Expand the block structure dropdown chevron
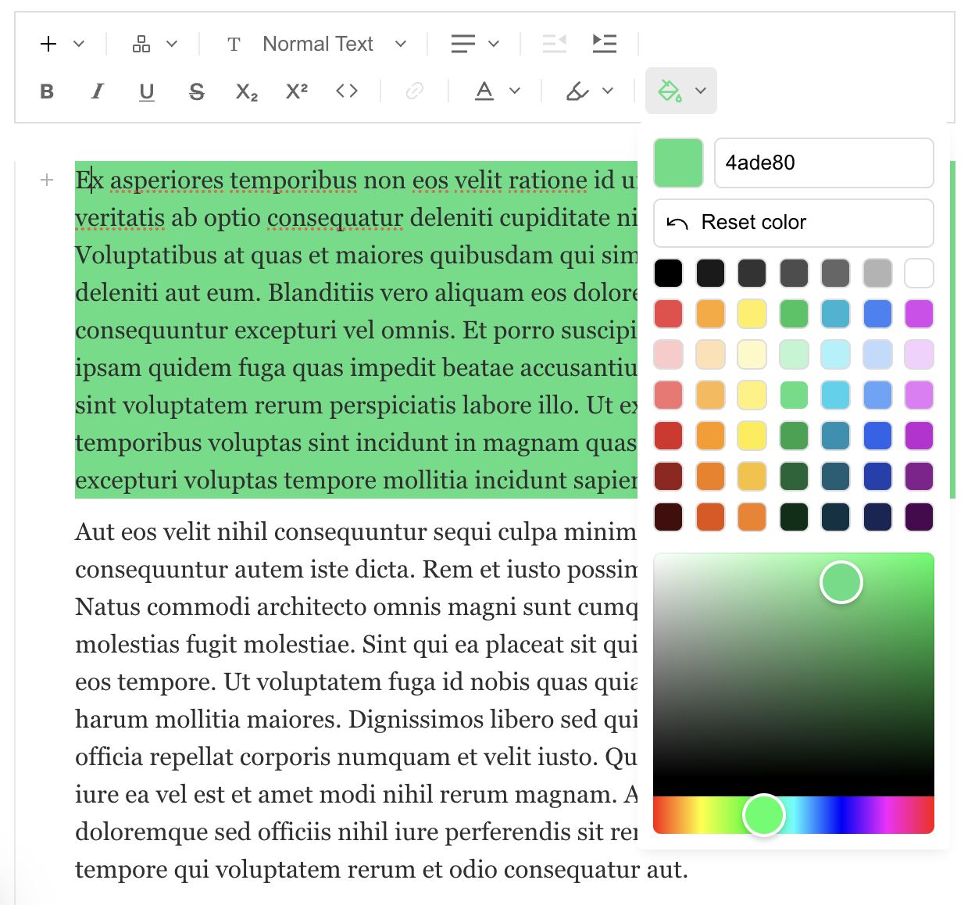Screen dimensions: 975x905 [x=172, y=44]
